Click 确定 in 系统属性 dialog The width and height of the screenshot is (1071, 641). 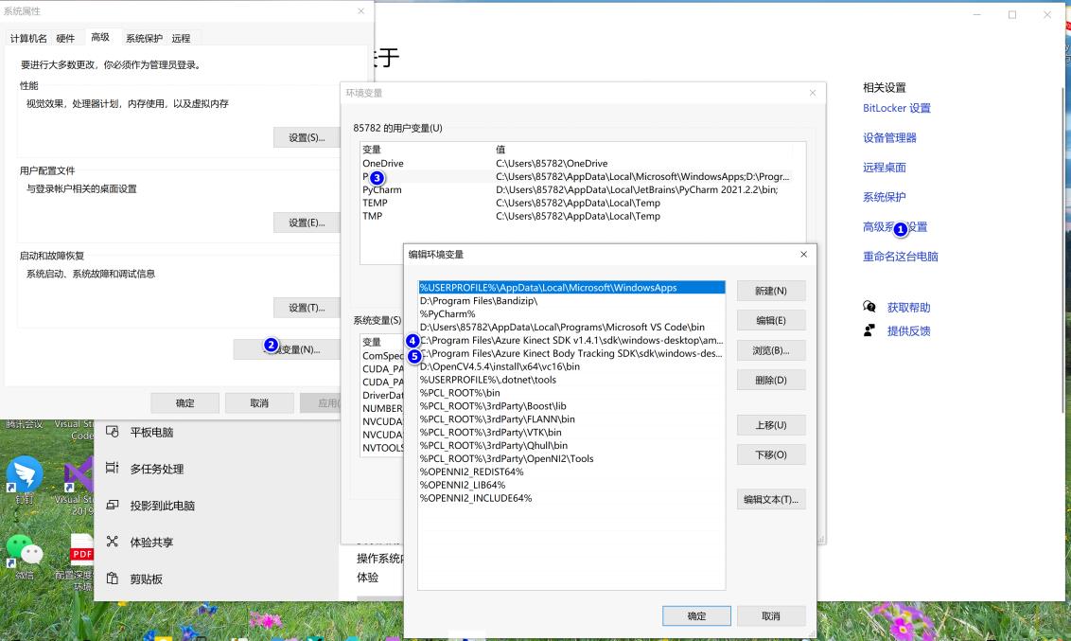tap(185, 403)
